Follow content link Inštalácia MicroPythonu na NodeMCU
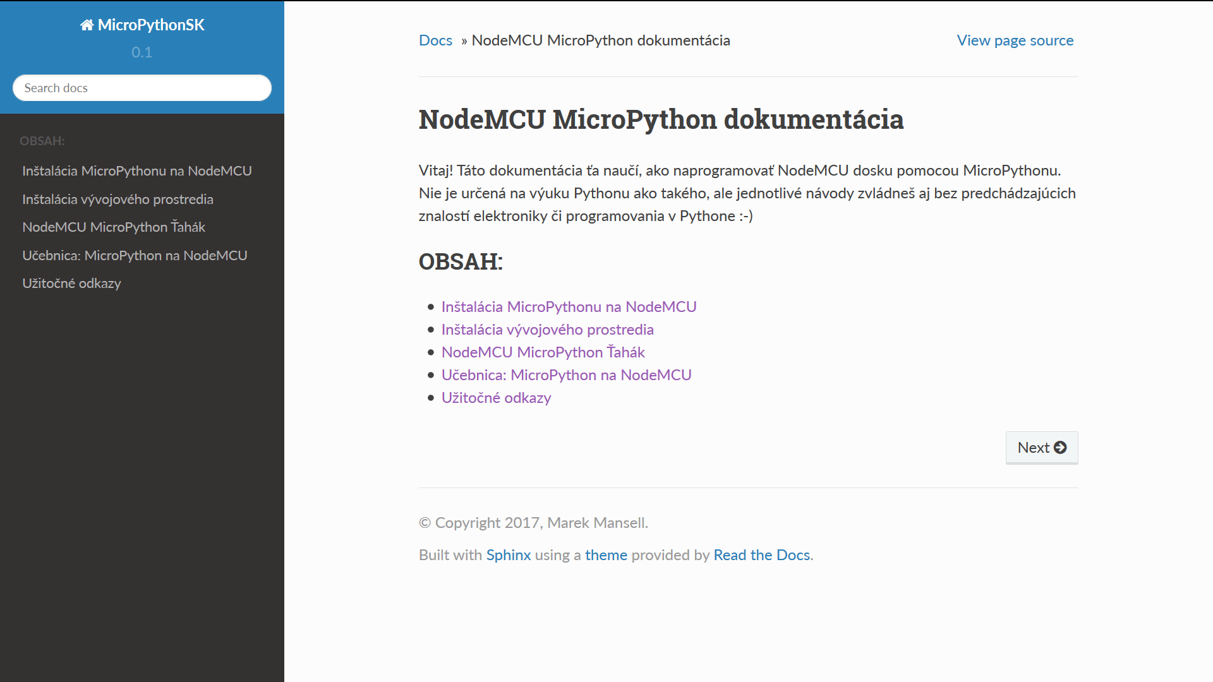Viewport: 1213px width, 682px height. 569,307
